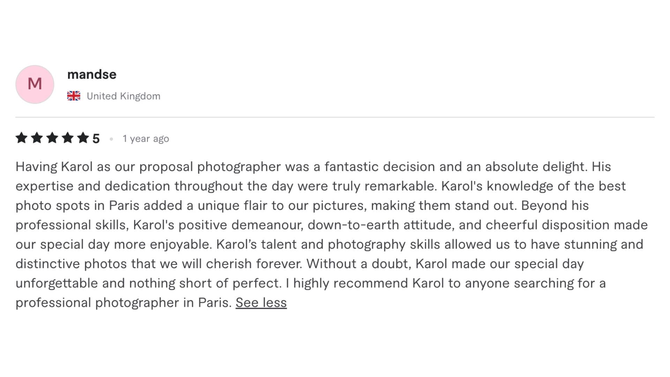The width and height of the screenshot is (670, 377).
Task: Click the dot separator before timestamp
Action: (x=111, y=139)
